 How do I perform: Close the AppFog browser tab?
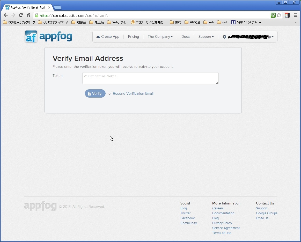click(49, 8)
